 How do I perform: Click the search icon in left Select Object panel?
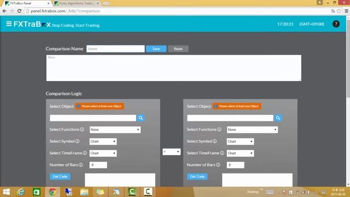(141, 118)
